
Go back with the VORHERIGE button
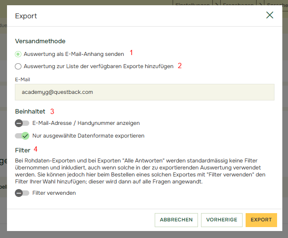[x=222, y=220]
